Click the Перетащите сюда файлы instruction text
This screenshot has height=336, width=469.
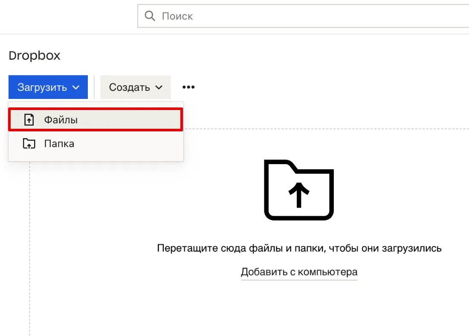[x=299, y=248]
